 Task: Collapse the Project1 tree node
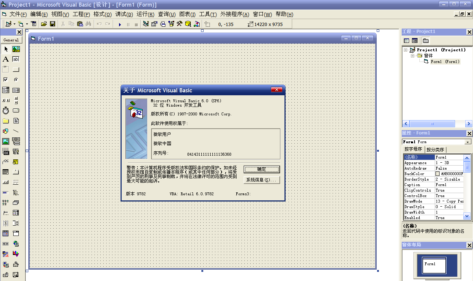click(406, 50)
